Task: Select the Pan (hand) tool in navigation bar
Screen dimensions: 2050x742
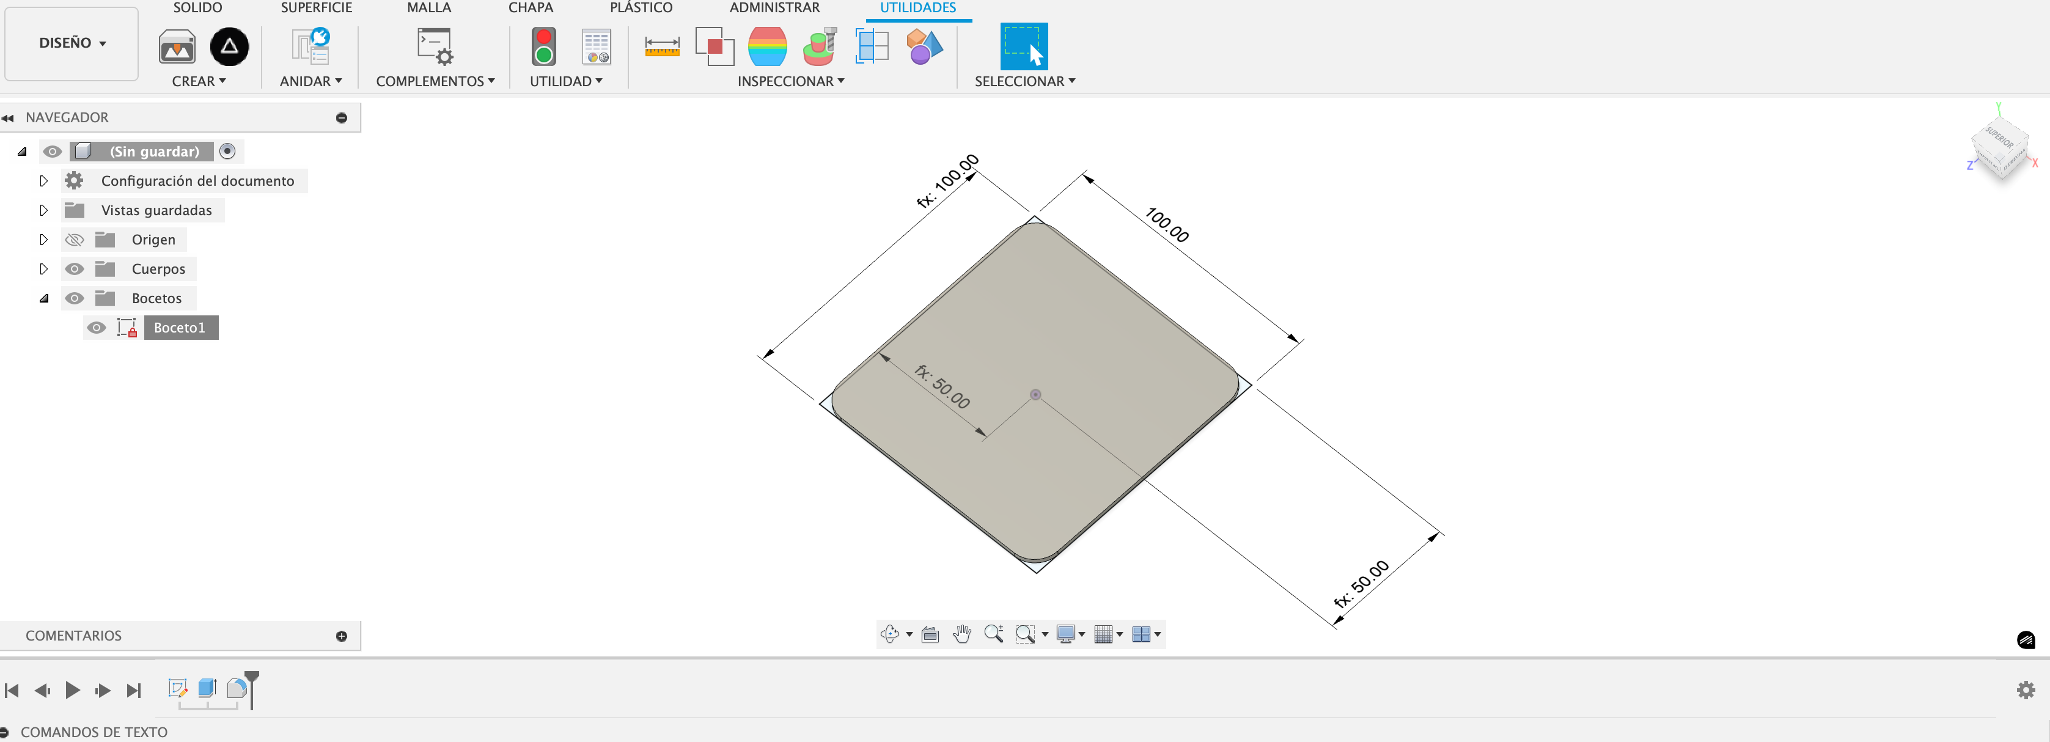Action: pyautogui.click(x=961, y=634)
